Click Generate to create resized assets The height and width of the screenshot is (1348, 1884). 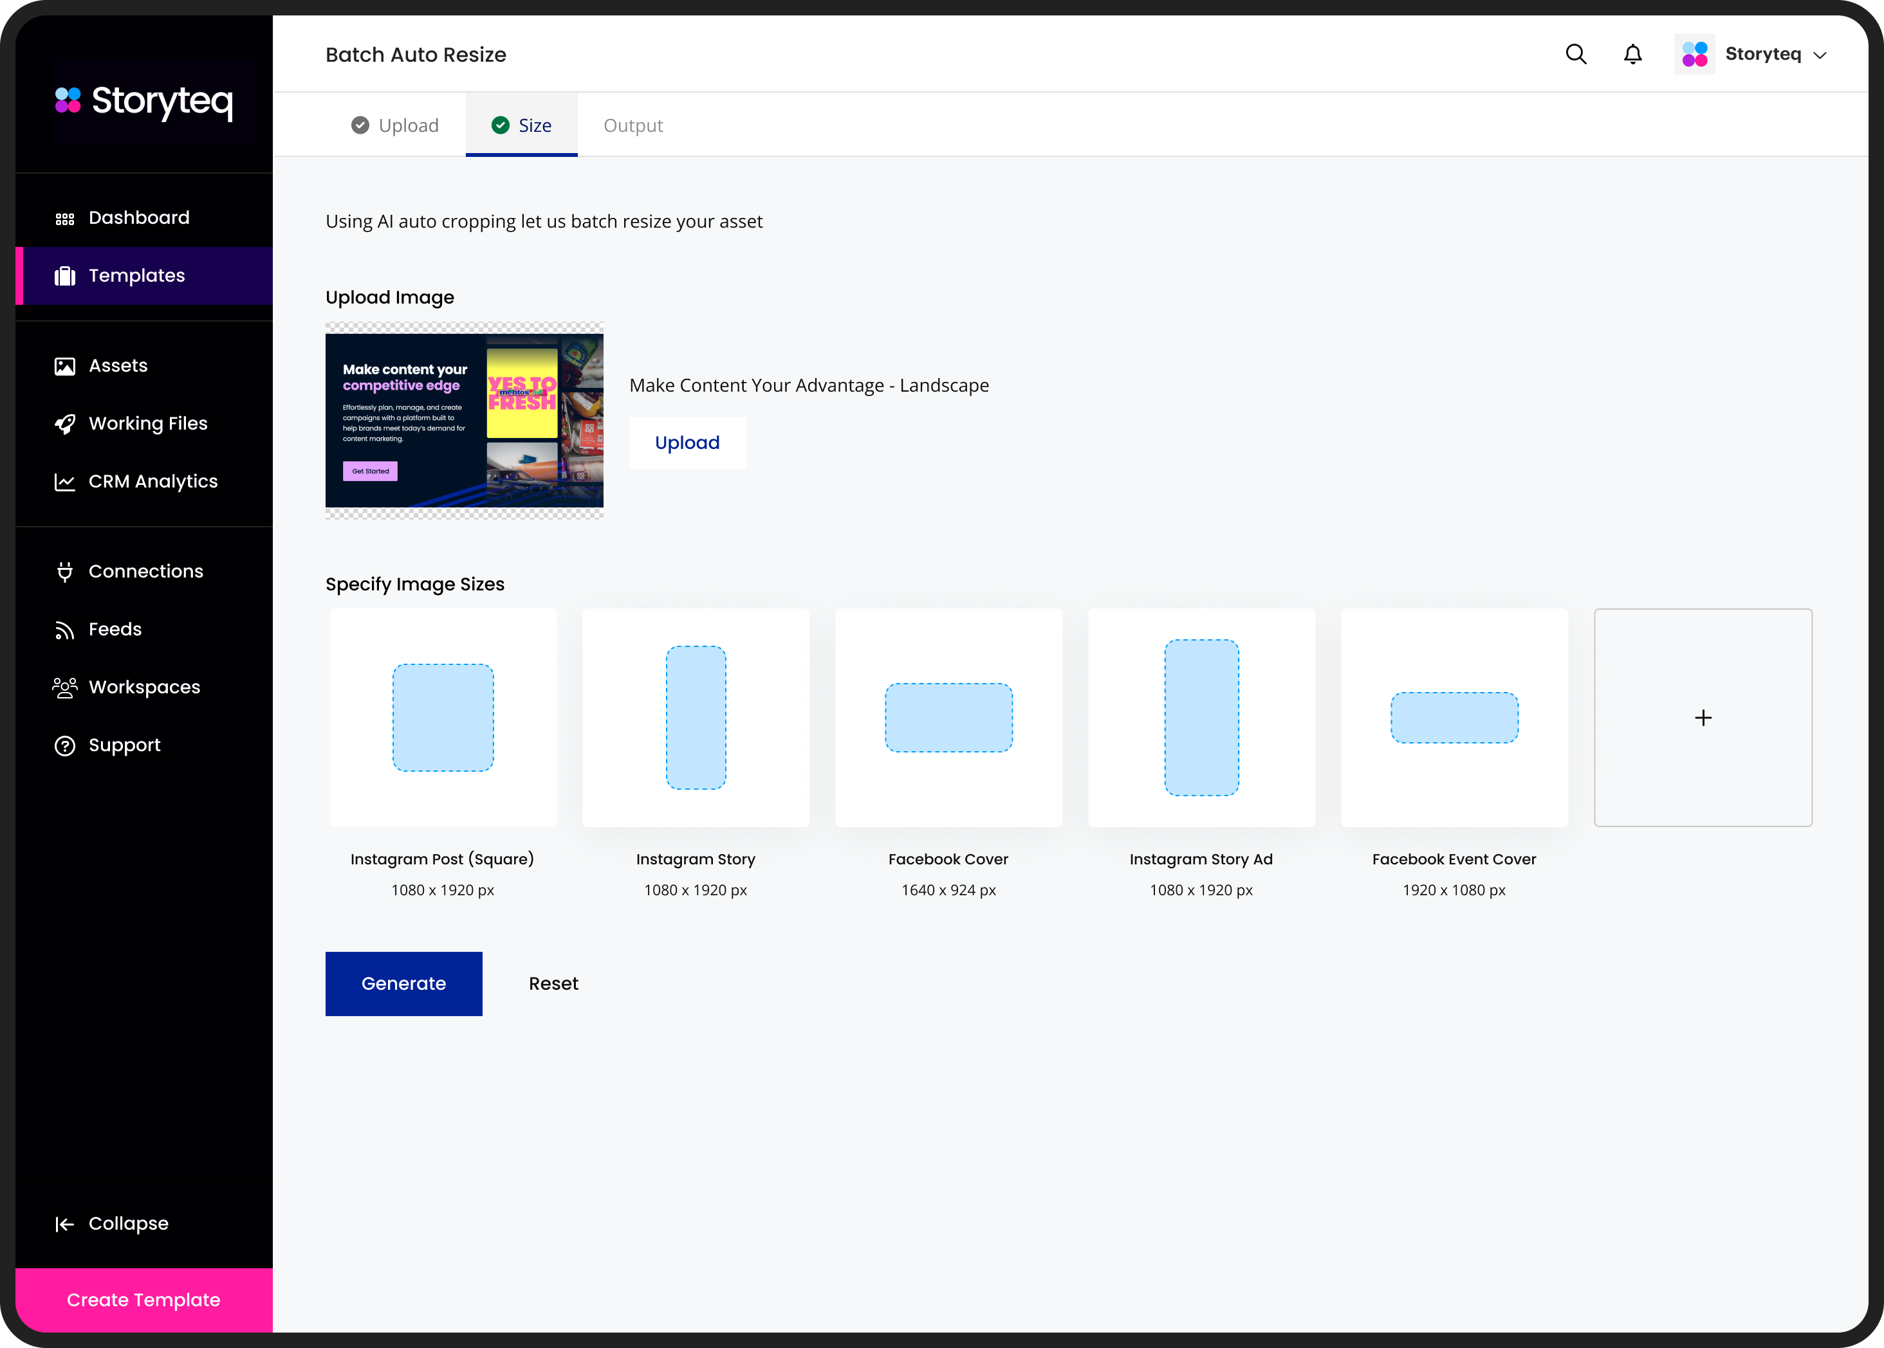point(403,983)
